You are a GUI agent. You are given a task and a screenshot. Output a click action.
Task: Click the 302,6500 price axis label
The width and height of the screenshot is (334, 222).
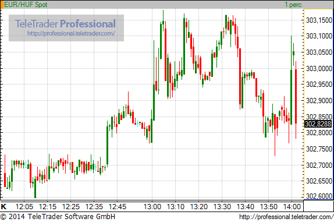click(x=319, y=181)
